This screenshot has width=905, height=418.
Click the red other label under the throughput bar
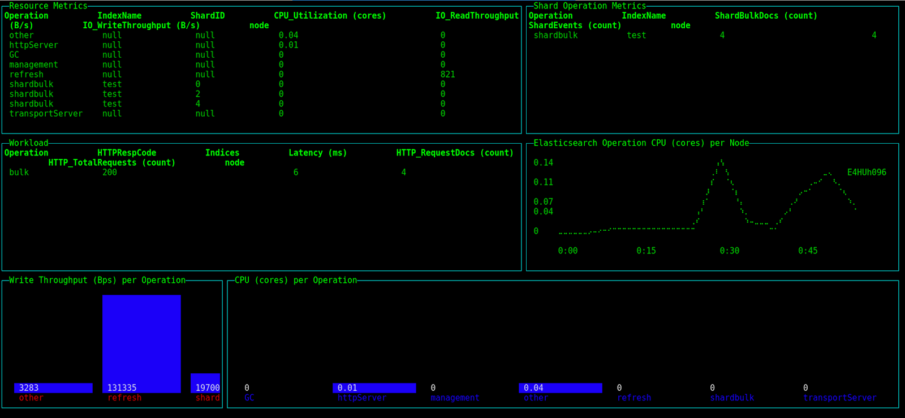point(31,398)
